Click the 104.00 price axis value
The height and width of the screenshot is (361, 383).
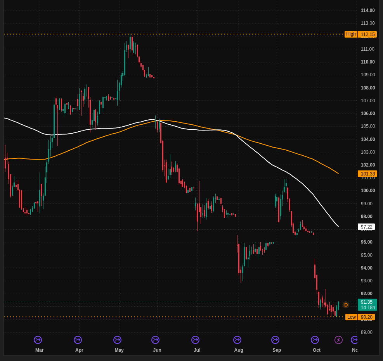pos(367,139)
